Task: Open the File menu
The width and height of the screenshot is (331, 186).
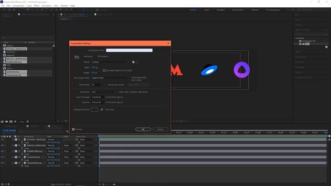Action: pyautogui.click(x=3, y=6)
